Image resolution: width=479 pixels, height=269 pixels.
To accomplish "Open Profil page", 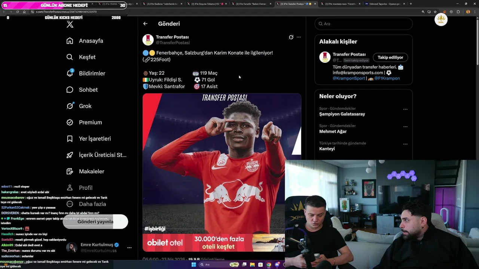I will tap(79, 188).
